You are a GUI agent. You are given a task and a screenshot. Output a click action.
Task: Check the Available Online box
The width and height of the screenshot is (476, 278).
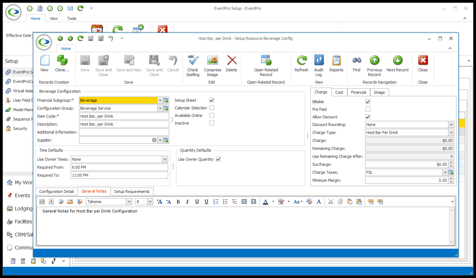point(212,115)
